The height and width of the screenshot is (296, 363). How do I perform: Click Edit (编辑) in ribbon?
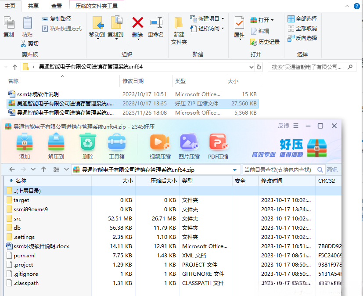point(260,31)
